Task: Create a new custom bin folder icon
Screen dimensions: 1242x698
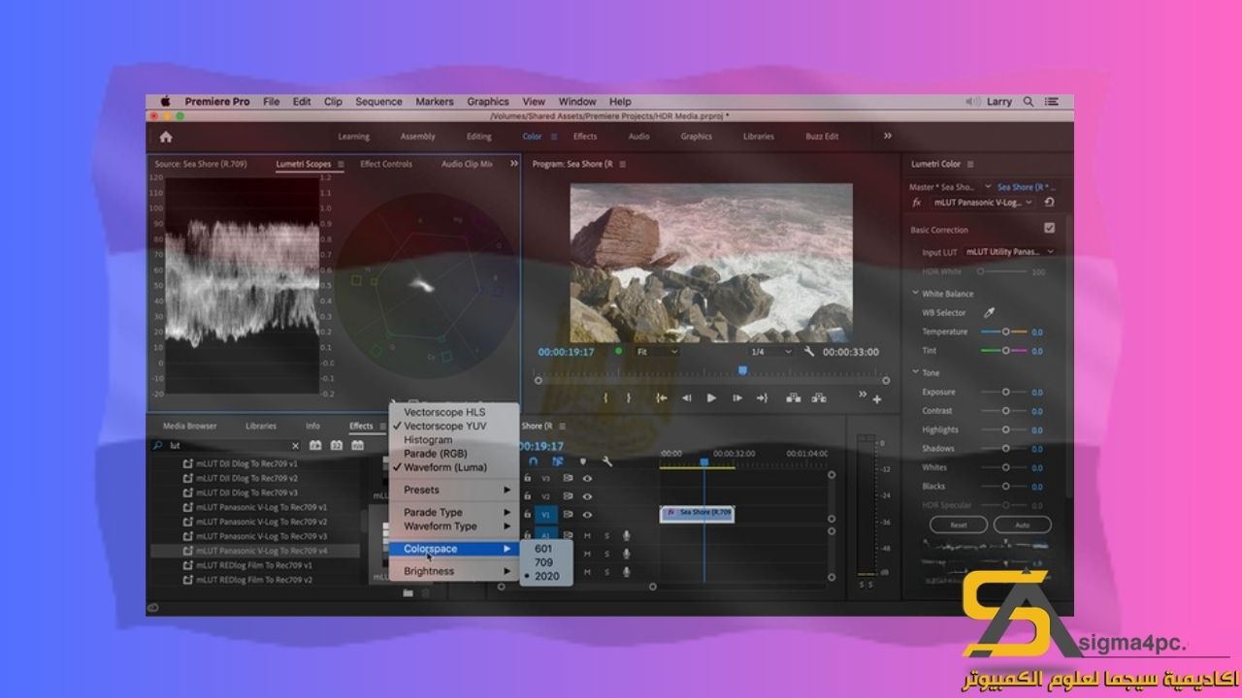Action: click(x=409, y=592)
